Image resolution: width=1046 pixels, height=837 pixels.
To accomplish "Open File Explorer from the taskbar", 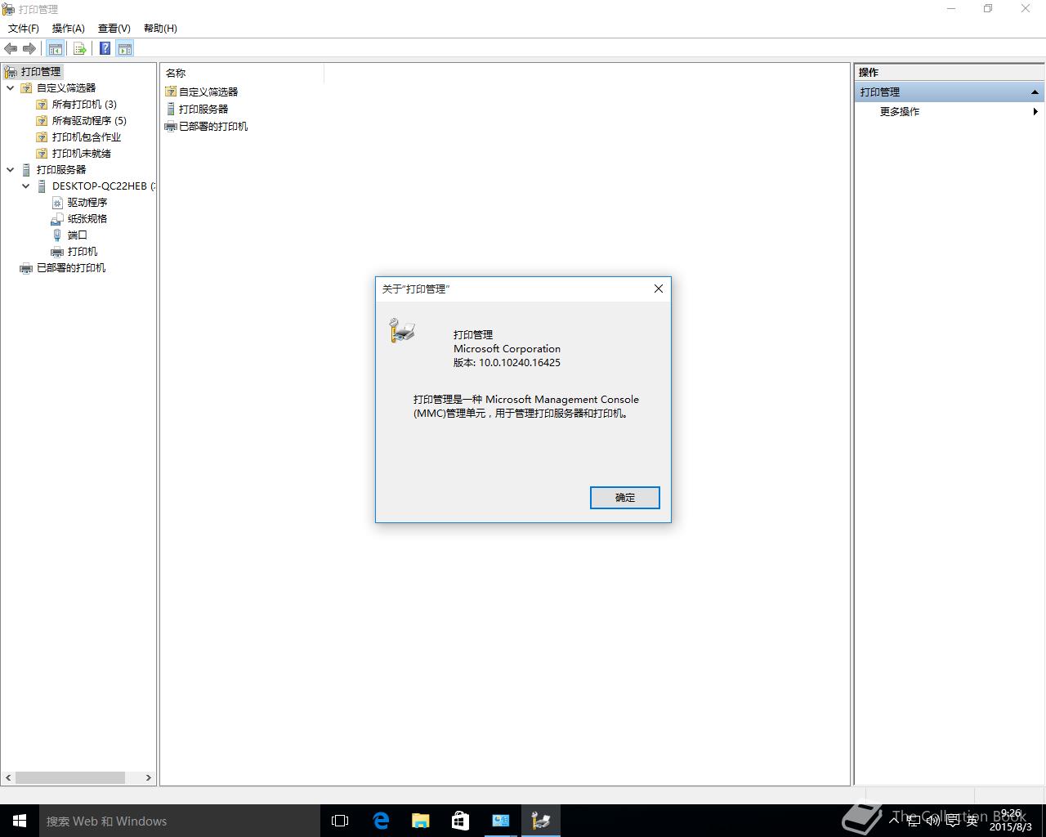I will pos(420,821).
